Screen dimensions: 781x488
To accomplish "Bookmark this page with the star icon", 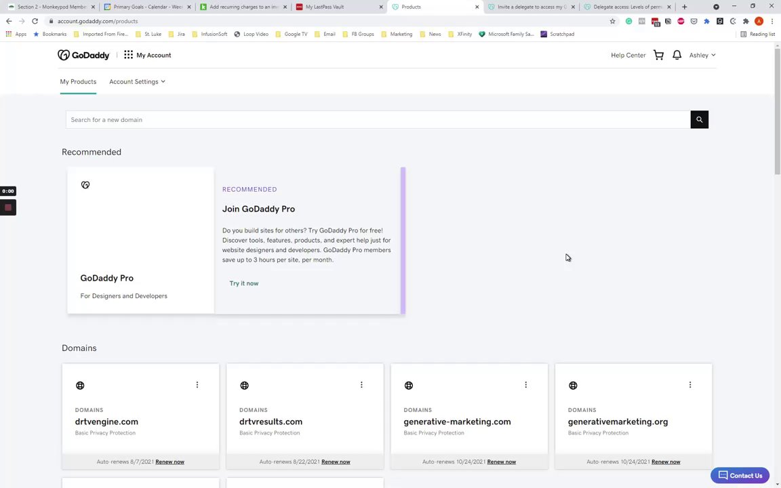I will (612, 21).
